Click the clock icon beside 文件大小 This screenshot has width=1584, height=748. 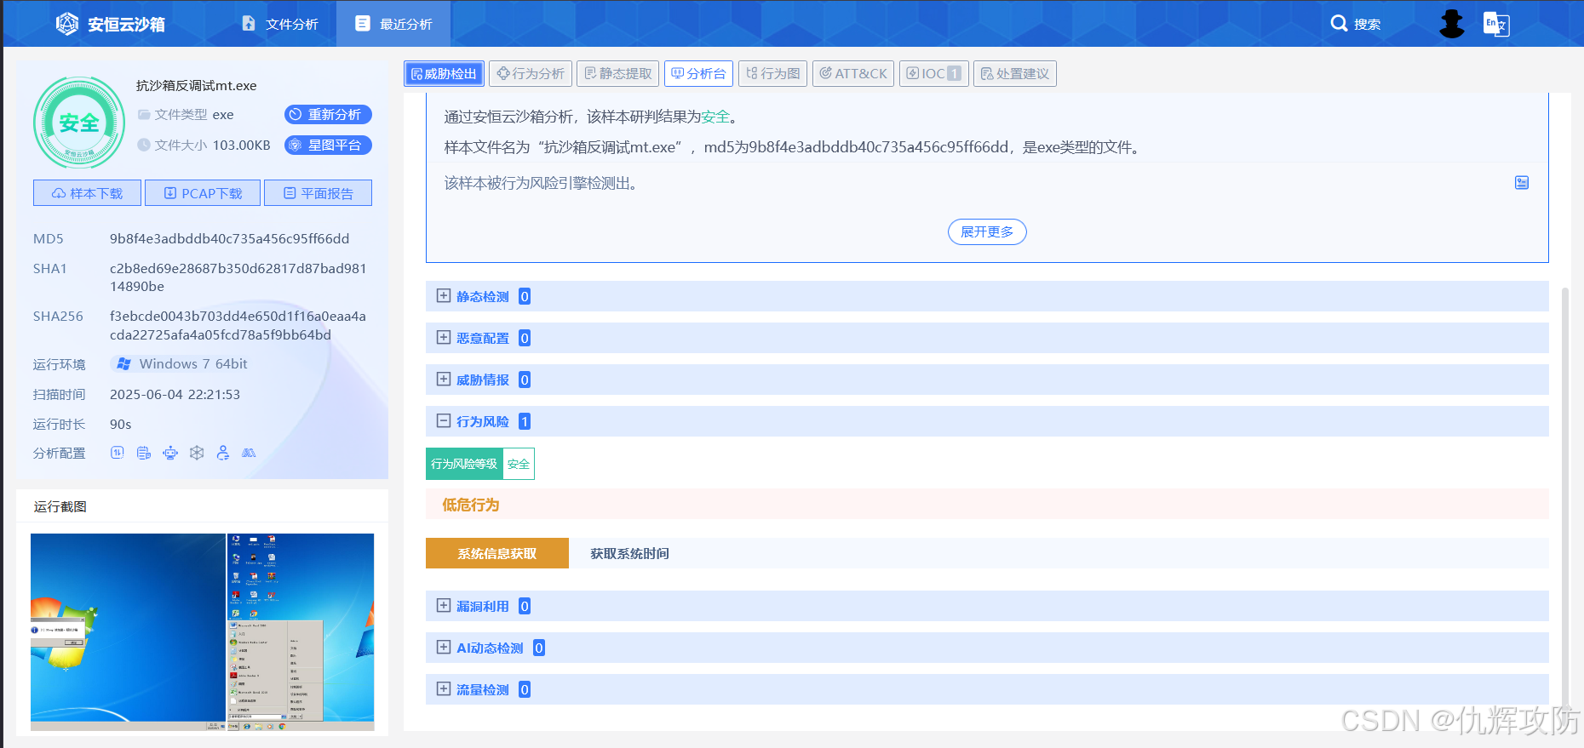tap(144, 145)
